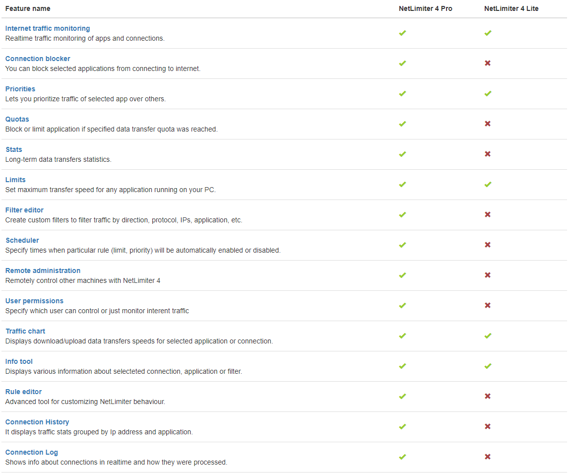Click Lite red cross for Remote administration
The height and width of the screenshot is (476, 575).
[488, 275]
